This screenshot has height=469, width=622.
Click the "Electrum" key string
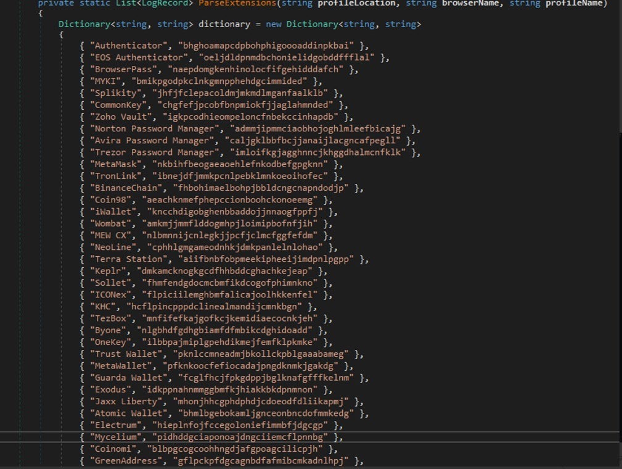pyautogui.click(x=116, y=425)
